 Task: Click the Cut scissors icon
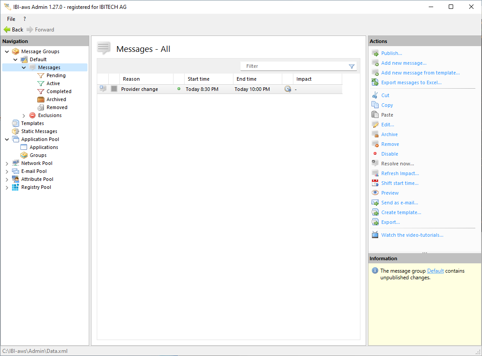(x=375, y=95)
